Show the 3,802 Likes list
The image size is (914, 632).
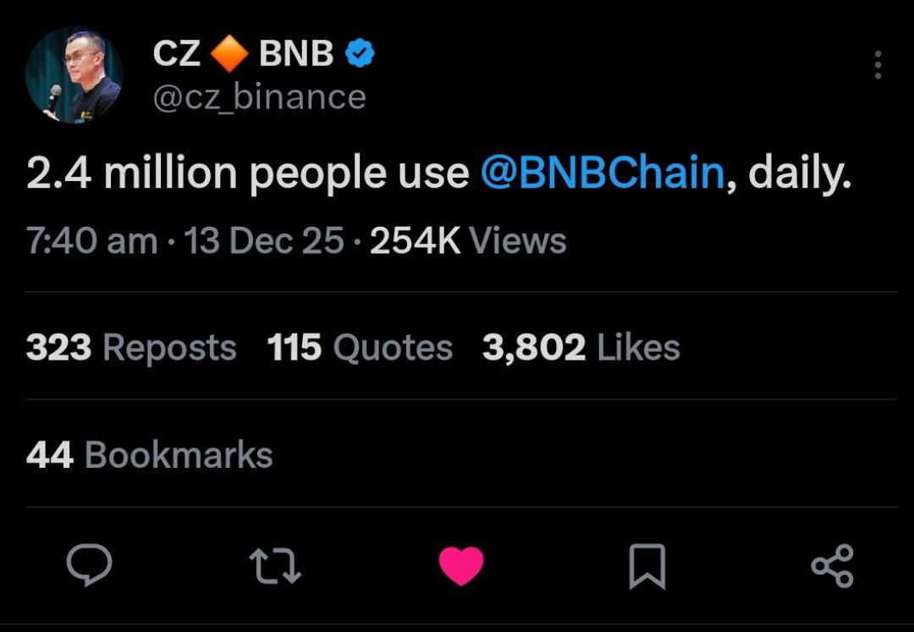point(581,348)
